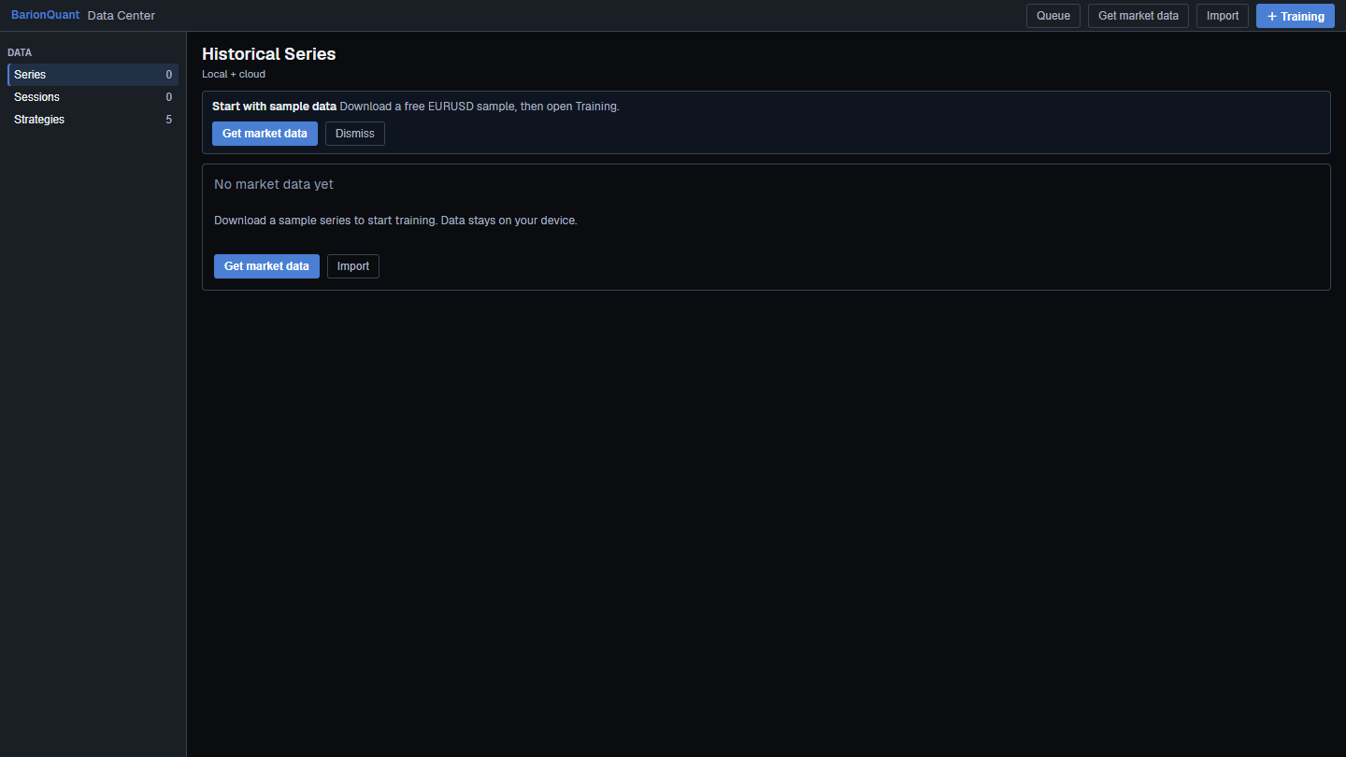Open Import from the top bar
This screenshot has width=1346, height=757.
point(1223,16)
